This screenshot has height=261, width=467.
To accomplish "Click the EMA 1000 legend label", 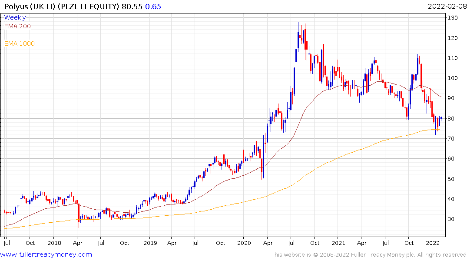I will [20, 43].
